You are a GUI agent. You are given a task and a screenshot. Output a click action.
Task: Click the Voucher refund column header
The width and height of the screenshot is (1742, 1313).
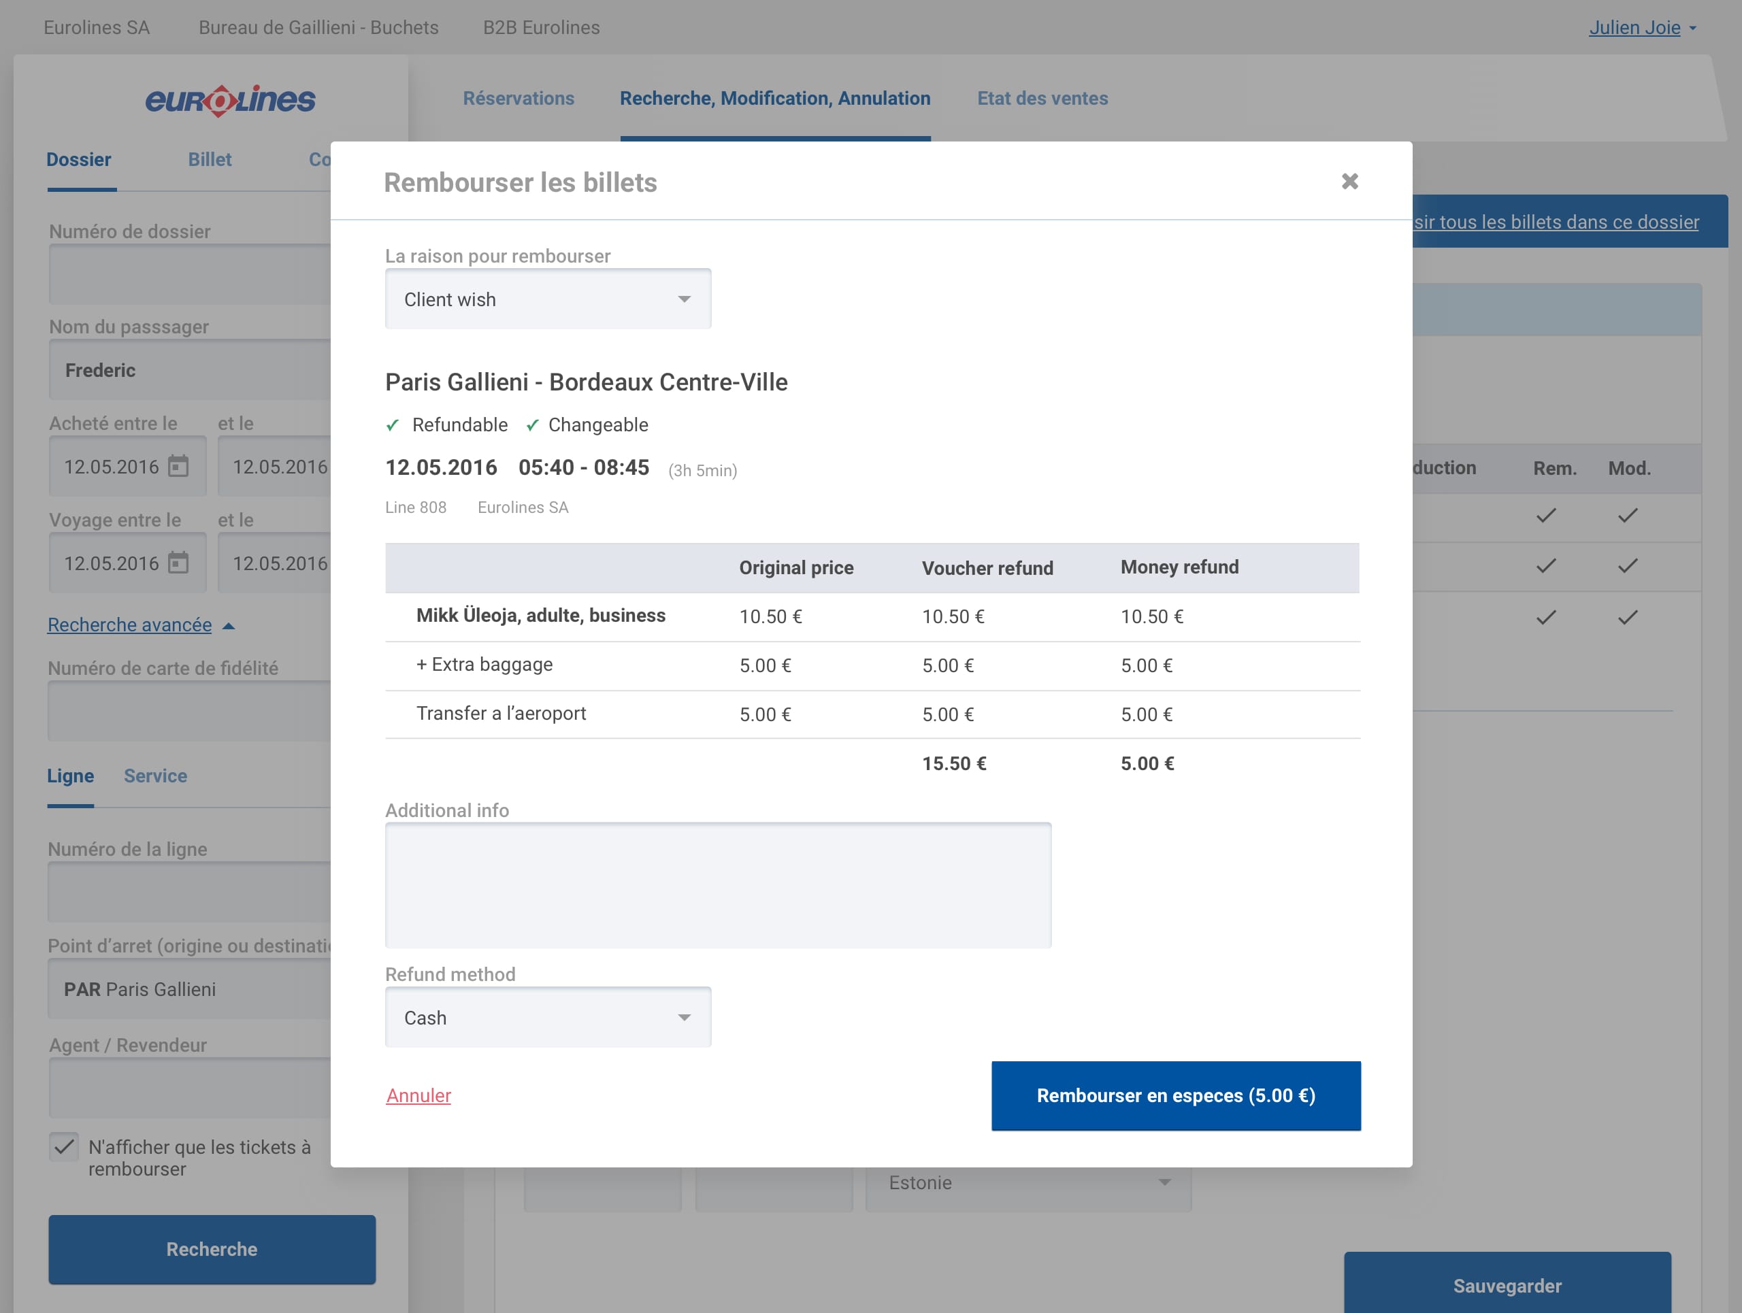(987, 567)
